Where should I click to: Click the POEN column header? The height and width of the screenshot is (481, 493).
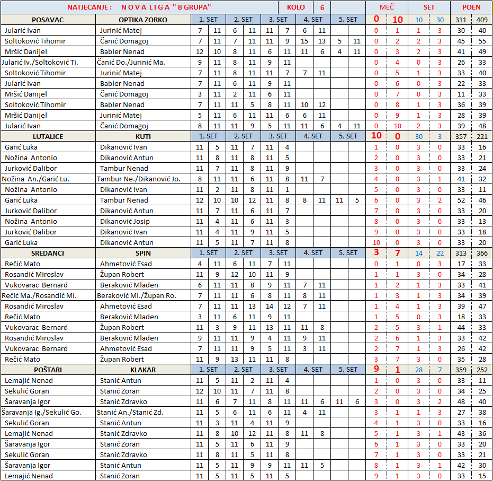(471, 7)
